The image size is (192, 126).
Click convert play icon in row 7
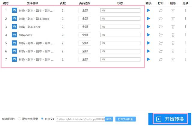coord(148,59)
